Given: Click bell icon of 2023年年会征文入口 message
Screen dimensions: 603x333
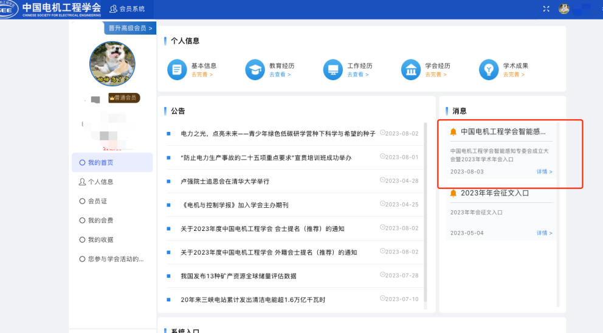Looking at the screenshot, I should click(x=453, y=193).
